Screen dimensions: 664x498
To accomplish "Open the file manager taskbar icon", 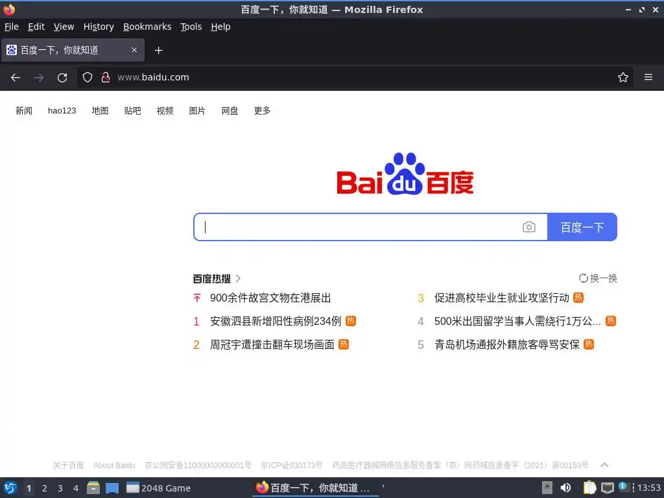I will pyautogui.click(x=93, y=488).
